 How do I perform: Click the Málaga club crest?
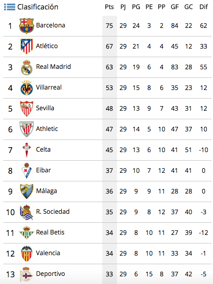26,191
